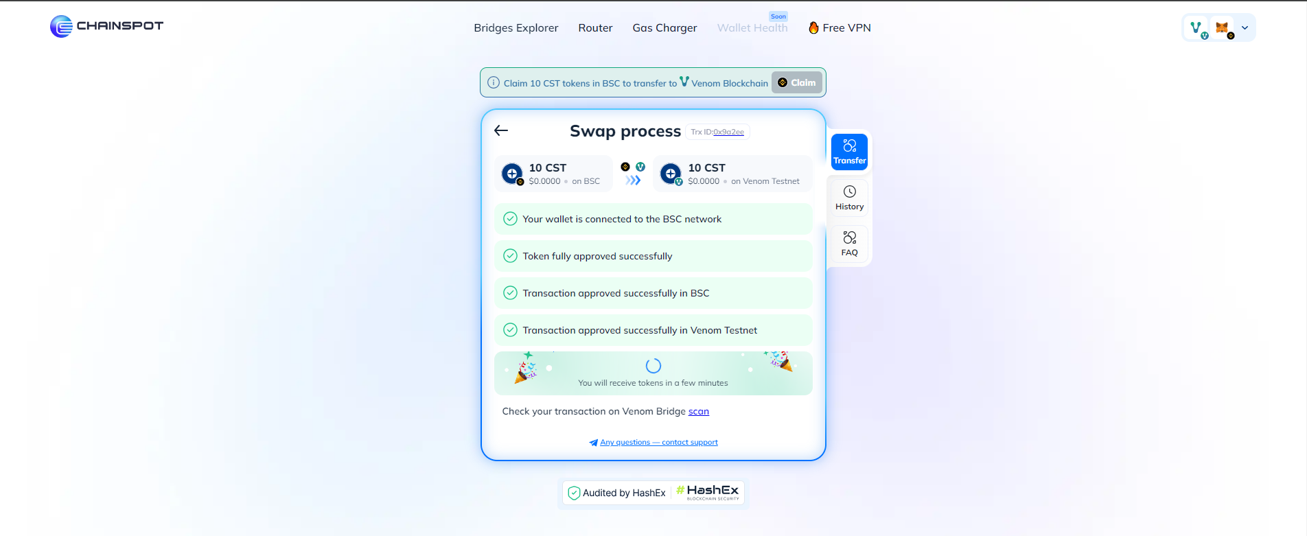Screen dimensions: 1307x536
Task: Click the MetaMask fox wallet icon
Action: point(1223,28)
